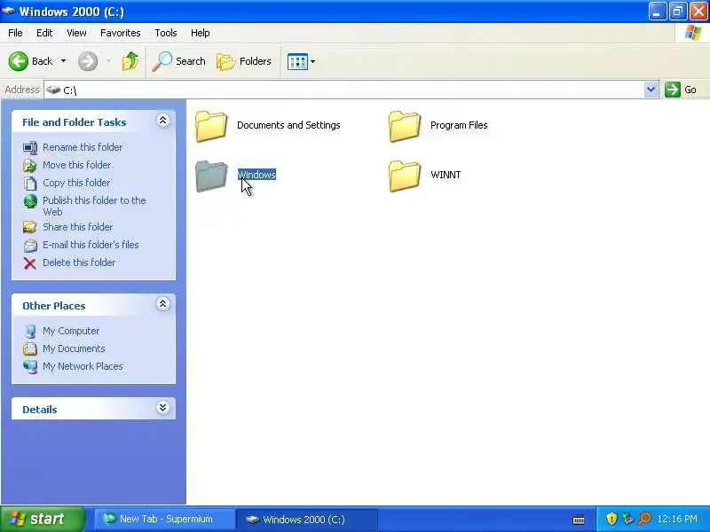Click the orange magnifier tray icon
The width and height of the screenshot is (710, 532).
(644, 519)
